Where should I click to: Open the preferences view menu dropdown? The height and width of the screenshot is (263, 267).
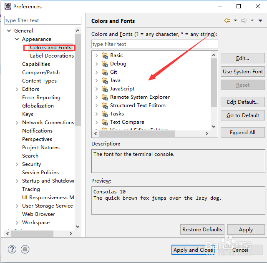coord(261,20)
